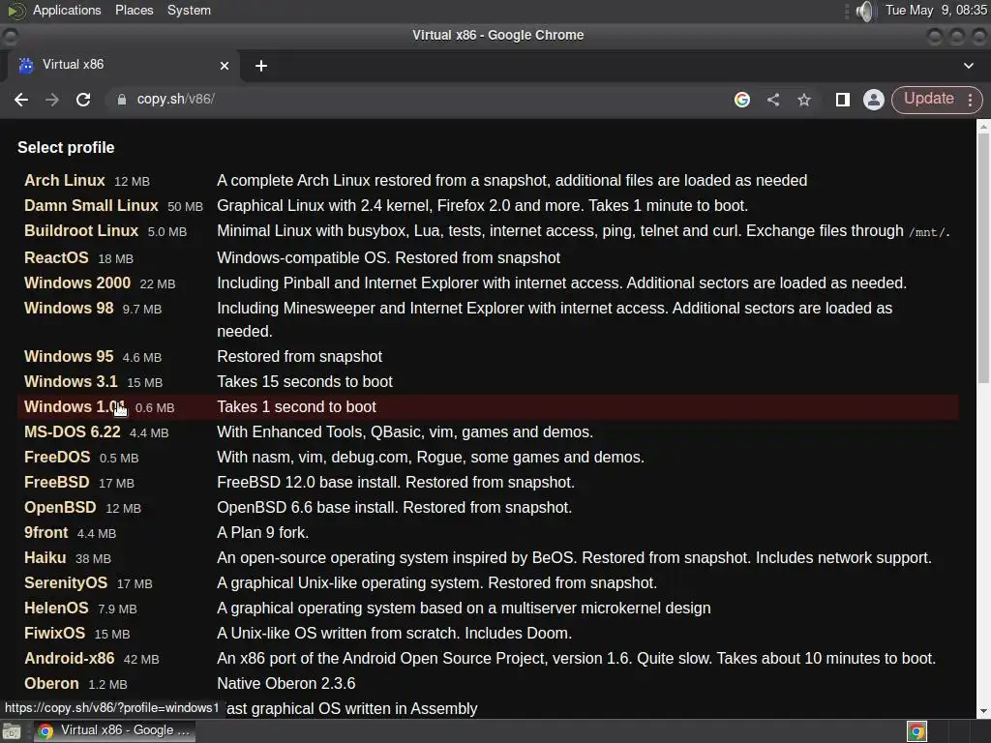Click the lock icon in address bar

(121, 100)
